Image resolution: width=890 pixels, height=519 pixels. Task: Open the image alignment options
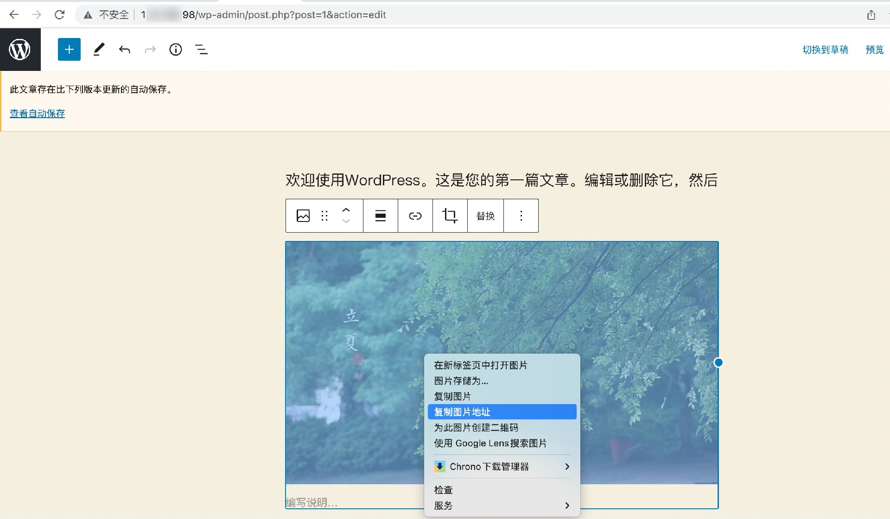pyautogui.click(x=380, y=216)
